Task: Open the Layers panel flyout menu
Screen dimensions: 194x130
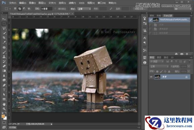Action: pyautogui.click(x=191, y=57)
